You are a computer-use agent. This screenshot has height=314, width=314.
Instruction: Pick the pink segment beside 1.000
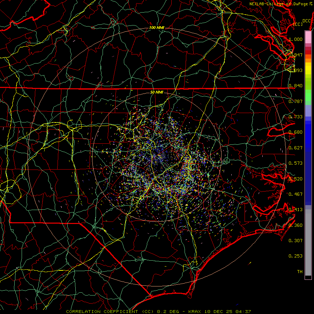(308, 37)
